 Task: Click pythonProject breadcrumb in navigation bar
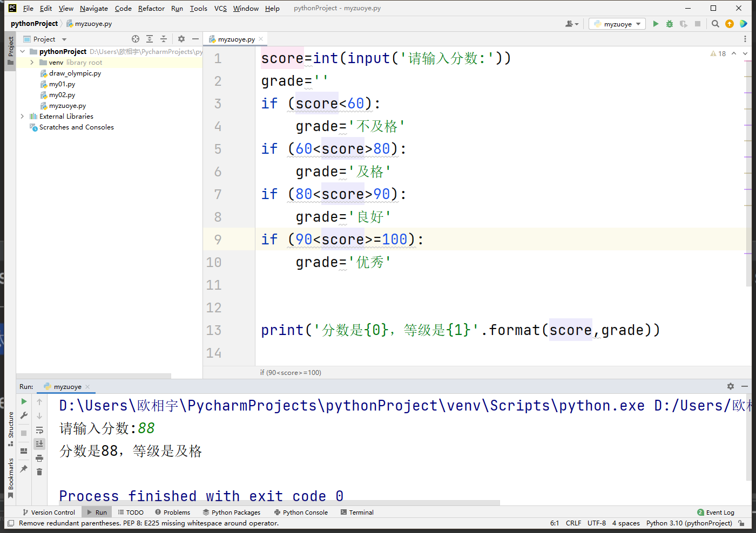(x=34, y=24)
